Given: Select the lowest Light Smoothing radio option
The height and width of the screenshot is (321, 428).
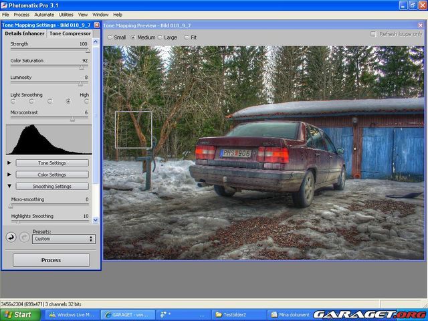Looking at the screenshot, I should [13, 101].
